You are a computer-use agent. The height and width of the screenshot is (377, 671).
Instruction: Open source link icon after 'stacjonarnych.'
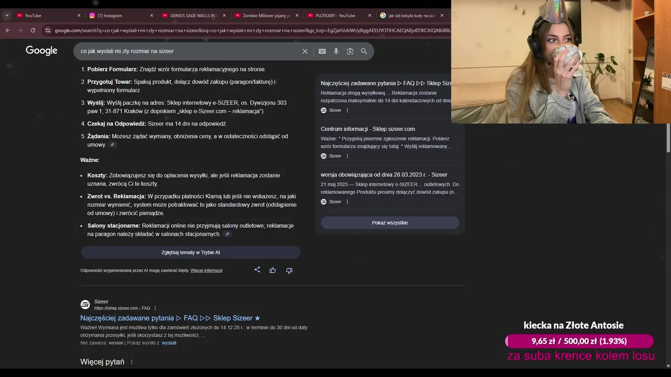(227, 234)
